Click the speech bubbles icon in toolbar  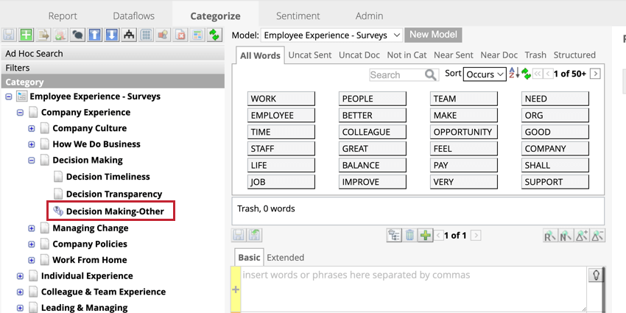tap(77, 35)
